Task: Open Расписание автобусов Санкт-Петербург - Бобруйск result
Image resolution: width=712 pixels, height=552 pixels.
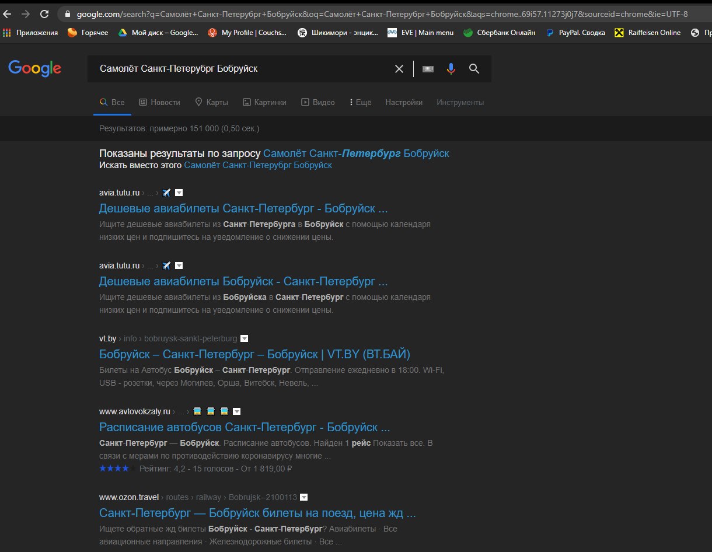Action: pos(245,427)
